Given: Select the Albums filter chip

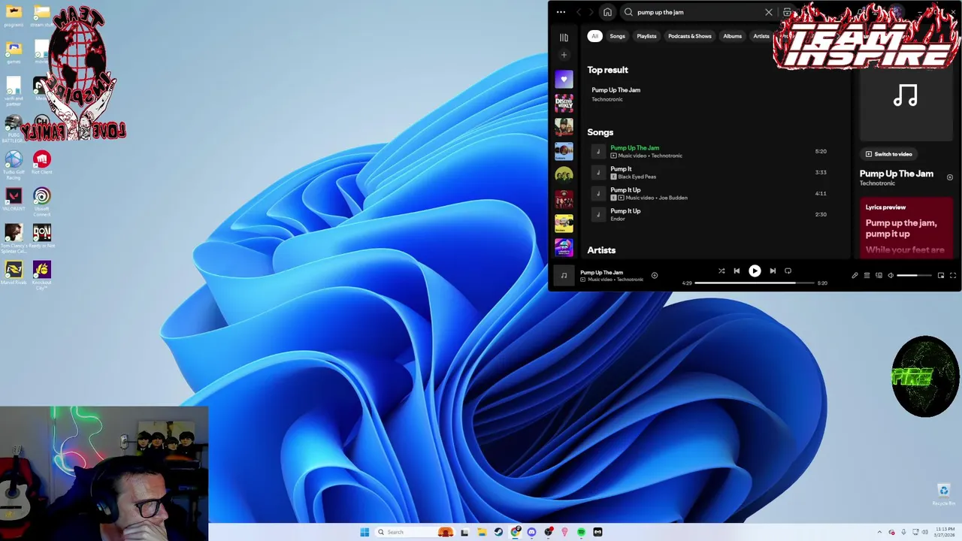Looking at the screenshot, I should (x=732, y=36).
